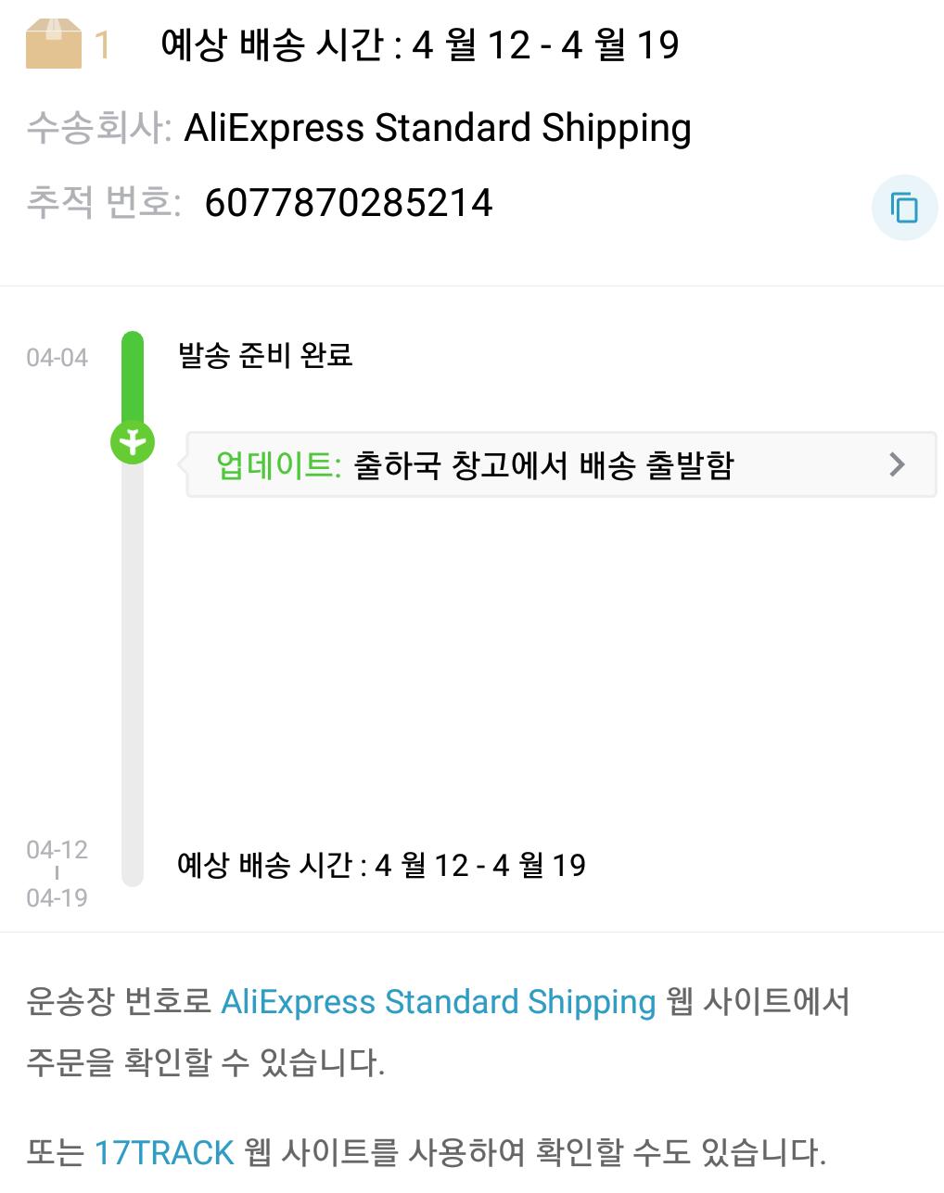Open AliExpress Standard Shipping website link
This screenshot has width=944, height=1193.
(x=438, y=1002)
